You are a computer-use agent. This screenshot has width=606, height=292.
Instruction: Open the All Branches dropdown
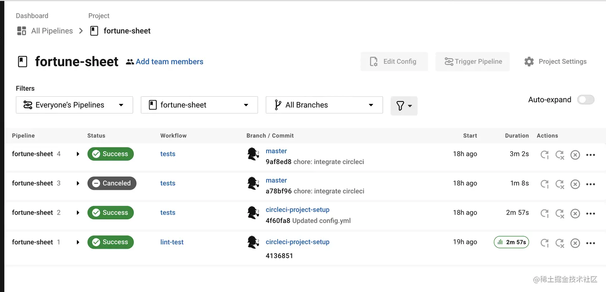pyautogui.click(x=324, y=105)
